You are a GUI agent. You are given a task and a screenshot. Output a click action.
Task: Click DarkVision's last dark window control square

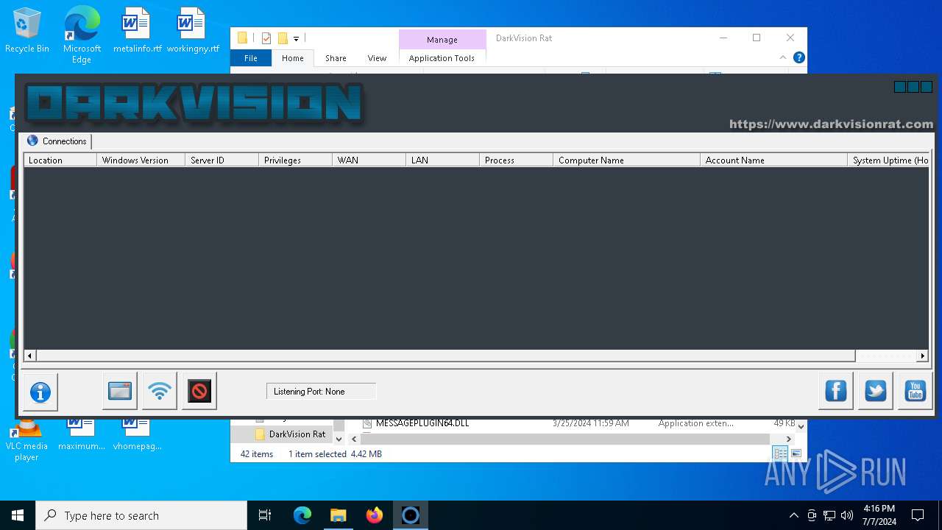point(927,87)
